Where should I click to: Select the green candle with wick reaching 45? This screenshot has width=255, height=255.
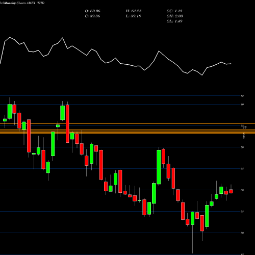pos(192,218)
